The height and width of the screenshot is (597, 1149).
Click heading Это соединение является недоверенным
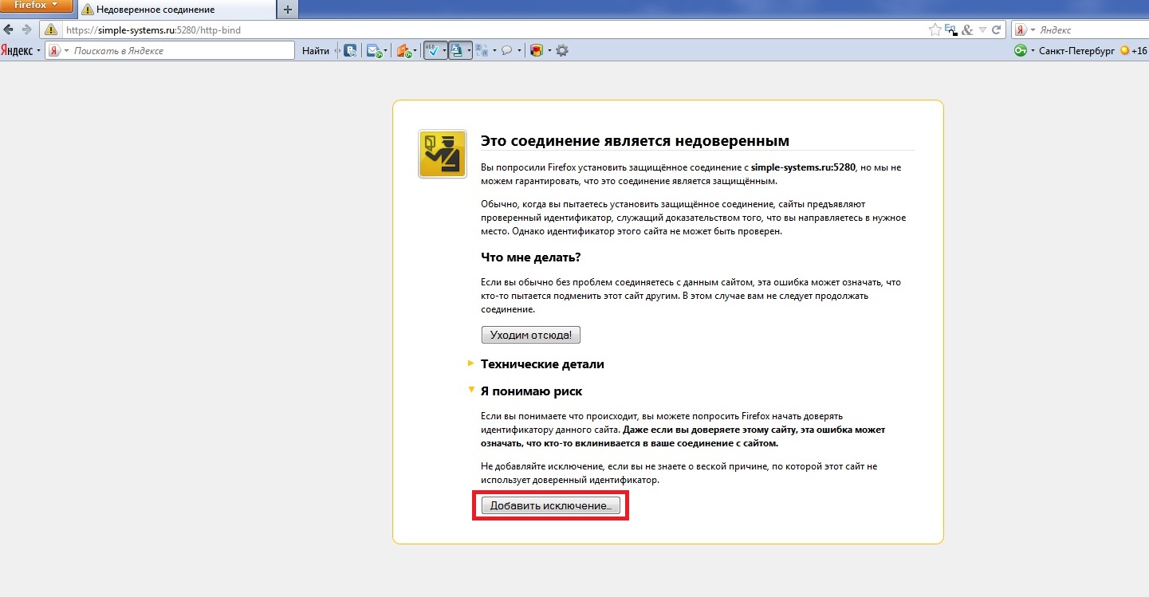[x=635, y=141]
